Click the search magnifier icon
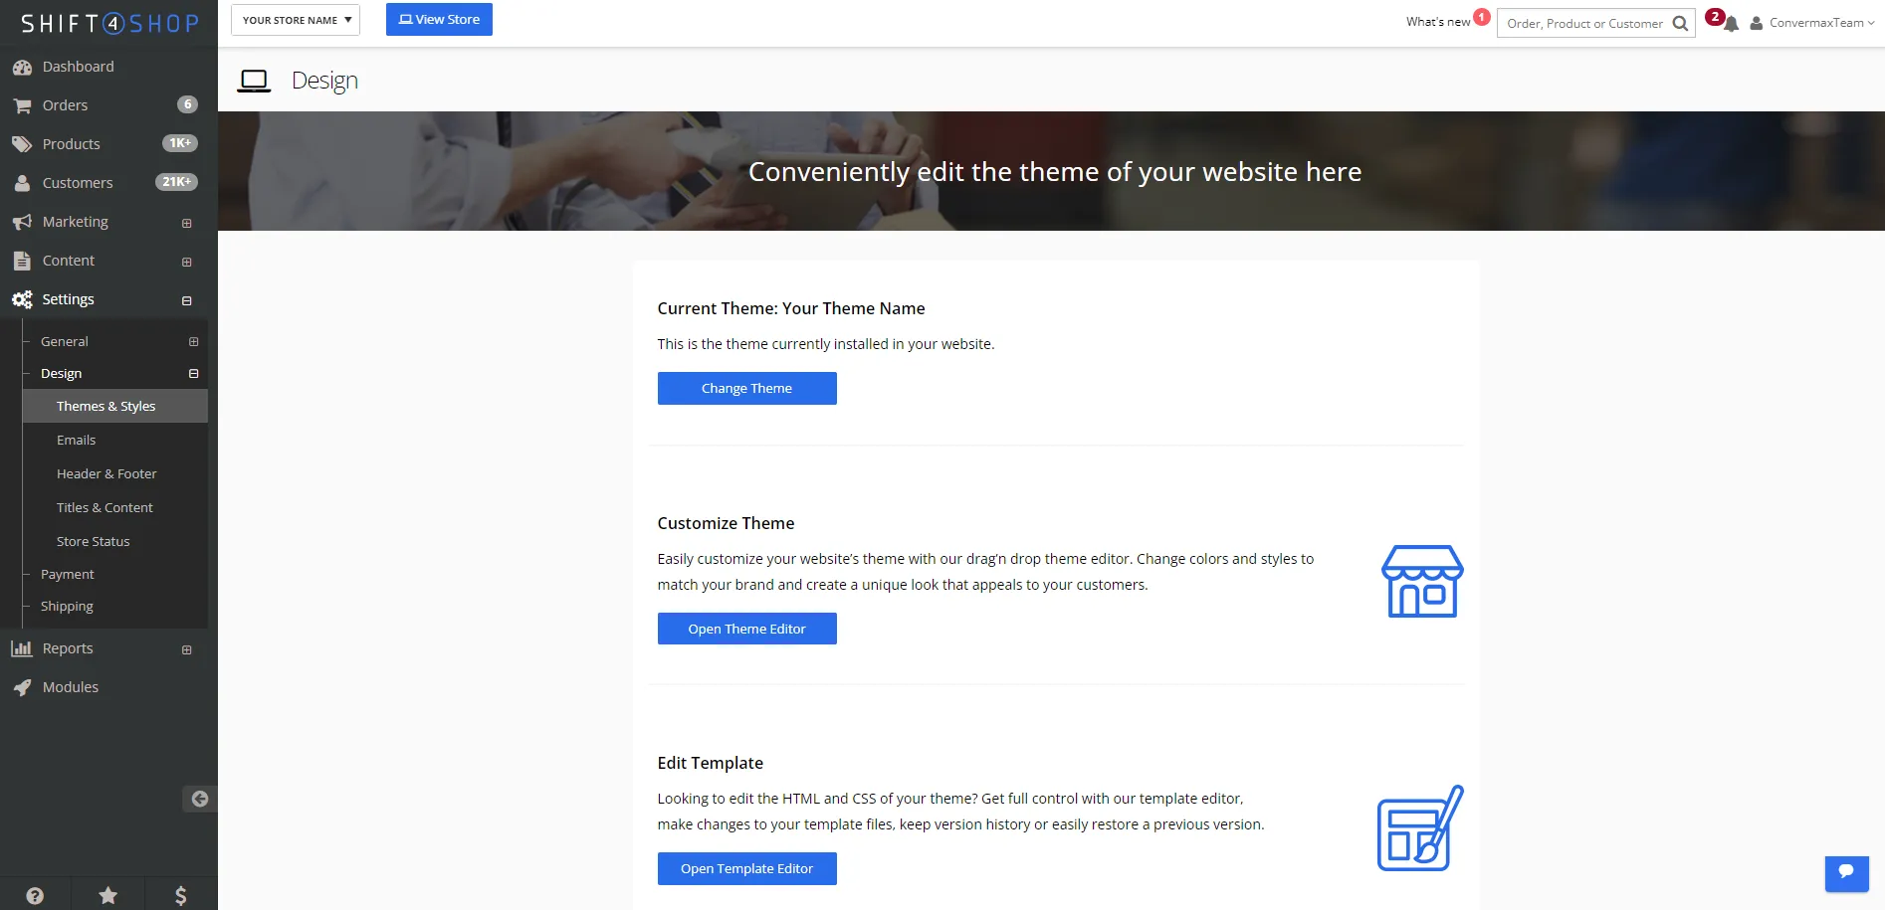The height and width of the screenshot is (910, 1885). tap(1680, 23)
